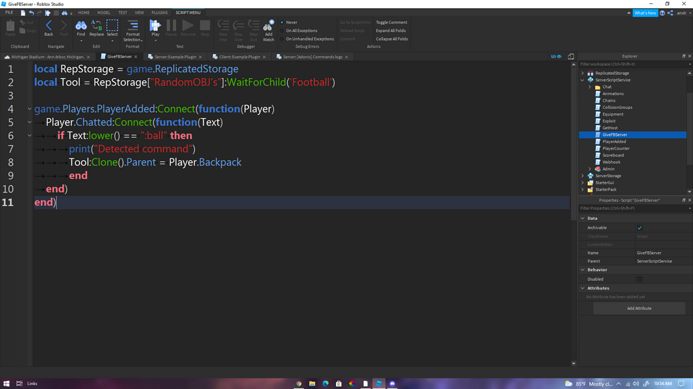Image resolution: width=693 pixels, height=389 pixels.
Task: Collapse the Behavior properties section
Action: tap(583, 269)
